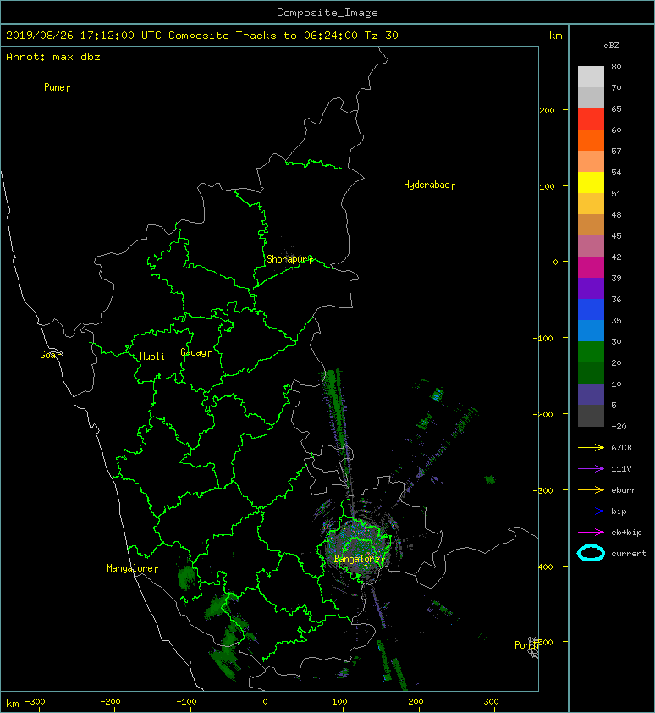Click the cyan 'current' ellipse symbol
This screenshot has width=655, height=713.
[591, 553]
